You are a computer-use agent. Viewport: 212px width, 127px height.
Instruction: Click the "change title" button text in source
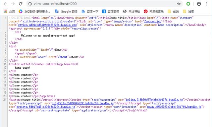pos(30,100)
